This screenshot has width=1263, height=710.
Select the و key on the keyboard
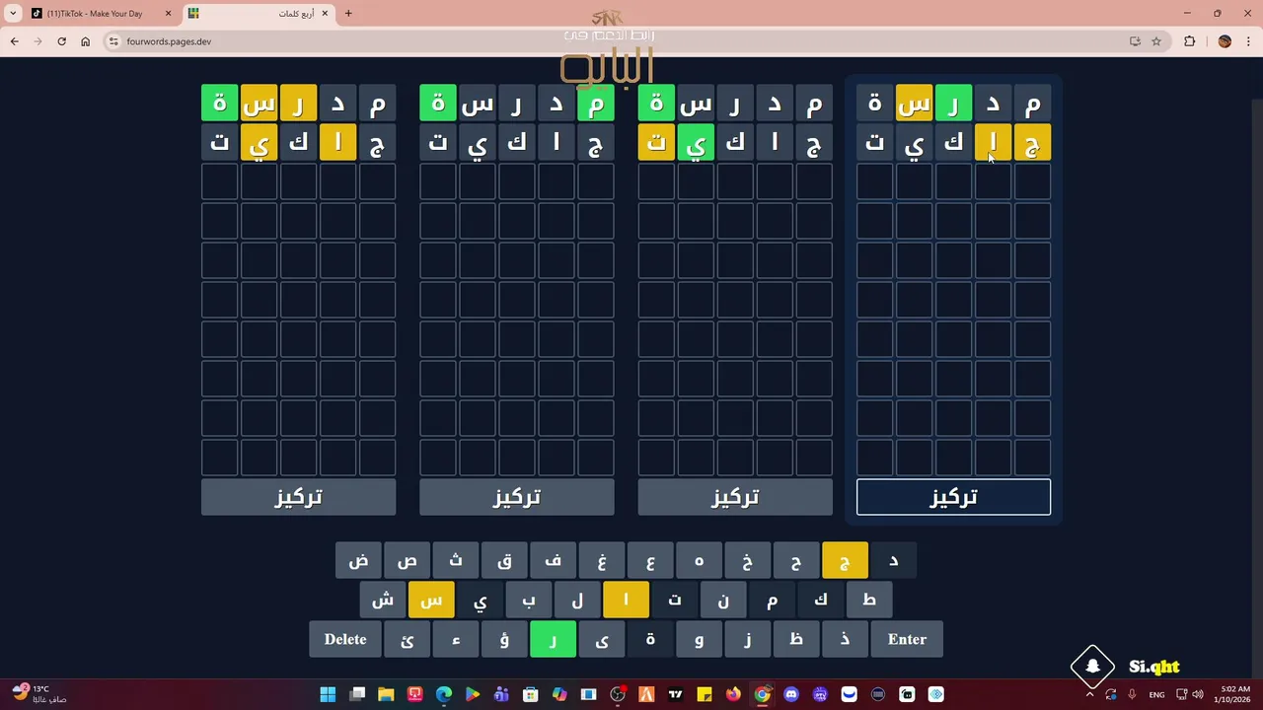(699, 639)
